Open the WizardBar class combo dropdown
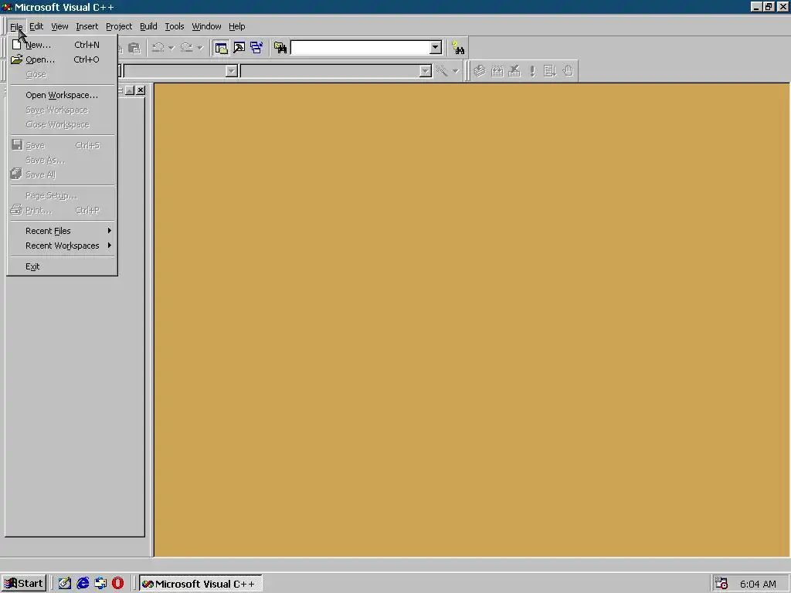The height and width of the screenshot is (593, 791). [232, 71]
